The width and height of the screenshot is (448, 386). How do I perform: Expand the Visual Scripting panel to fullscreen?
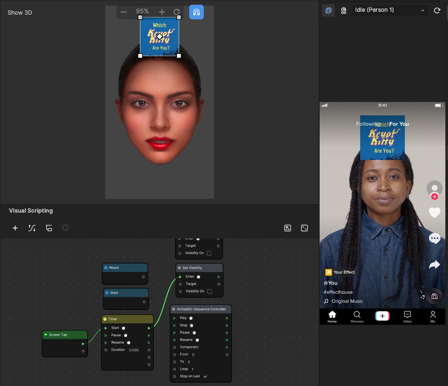pyautogui.click(x=304, y=228)
